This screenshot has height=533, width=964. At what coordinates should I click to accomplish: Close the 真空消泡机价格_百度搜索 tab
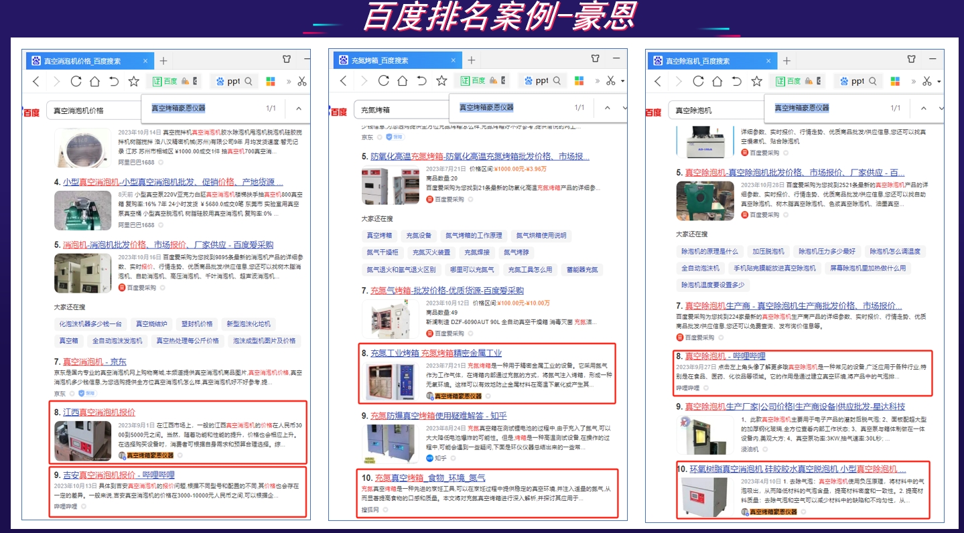pos(145,61)
